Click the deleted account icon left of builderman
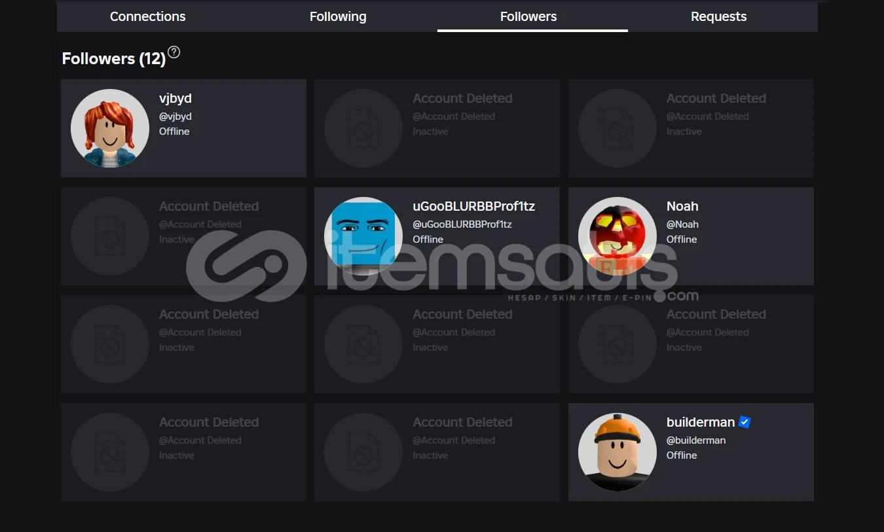This screenshot has width=884, height=532. (x=363, y=452)
